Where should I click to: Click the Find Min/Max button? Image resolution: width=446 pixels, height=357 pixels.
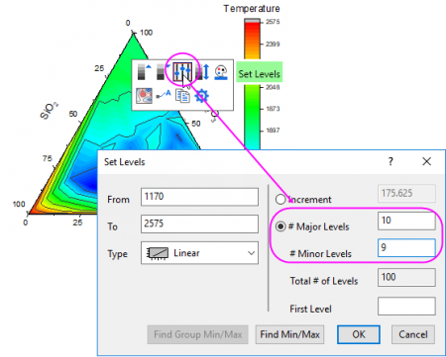pos(289,334)
